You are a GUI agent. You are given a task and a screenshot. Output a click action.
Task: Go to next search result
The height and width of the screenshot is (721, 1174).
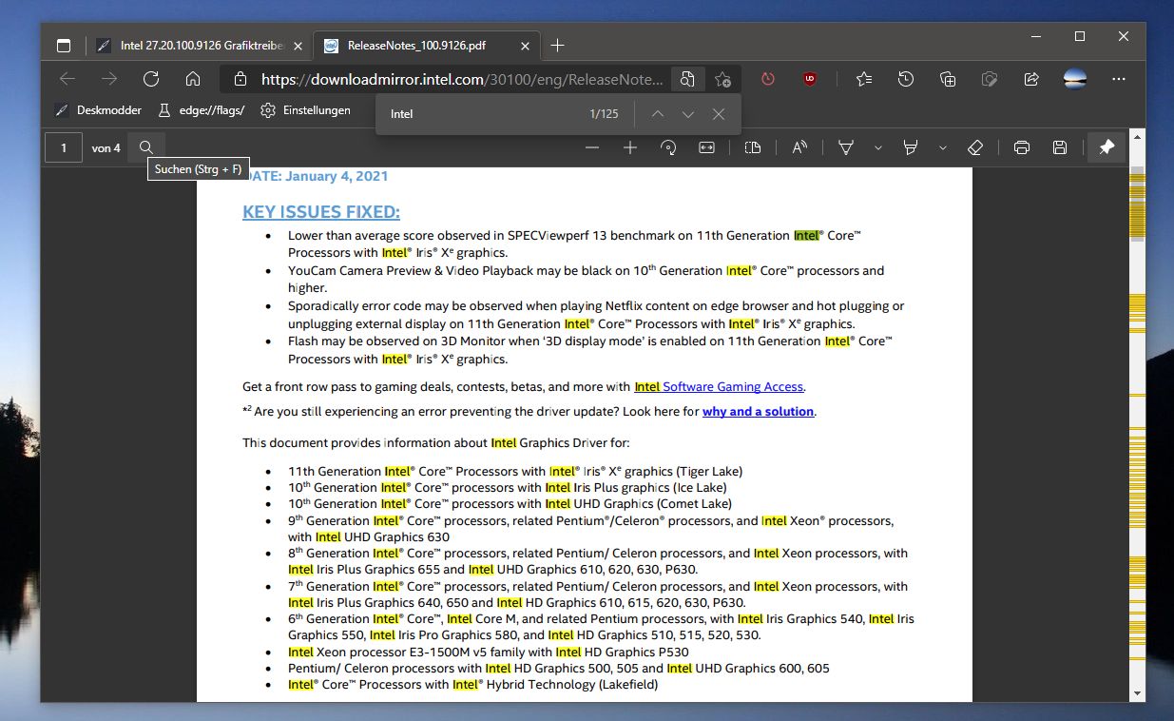pyautogui.click(x=688, y=114)
